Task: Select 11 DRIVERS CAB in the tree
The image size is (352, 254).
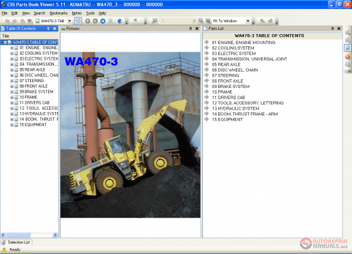Action: click(x=35, y=103)
